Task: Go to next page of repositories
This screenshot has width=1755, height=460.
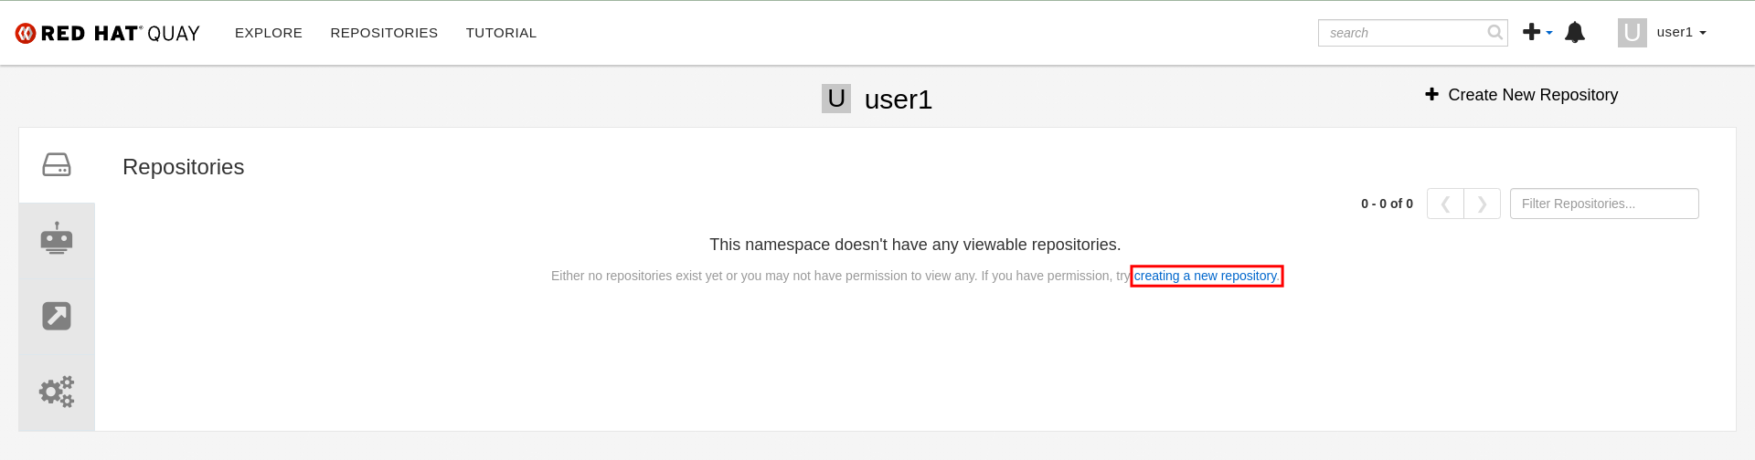Action: [x=1482, y=204]
